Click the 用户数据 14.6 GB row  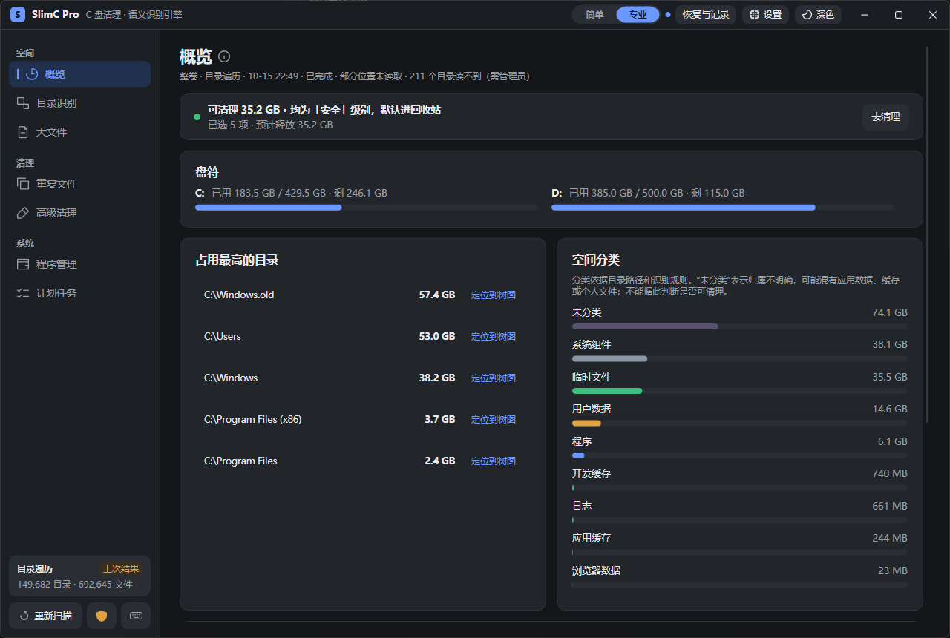click(x=739, y=415)
